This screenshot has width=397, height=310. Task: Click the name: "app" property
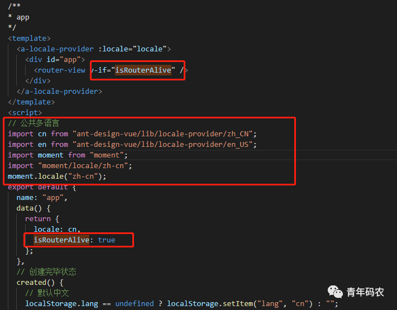point(42,198)
